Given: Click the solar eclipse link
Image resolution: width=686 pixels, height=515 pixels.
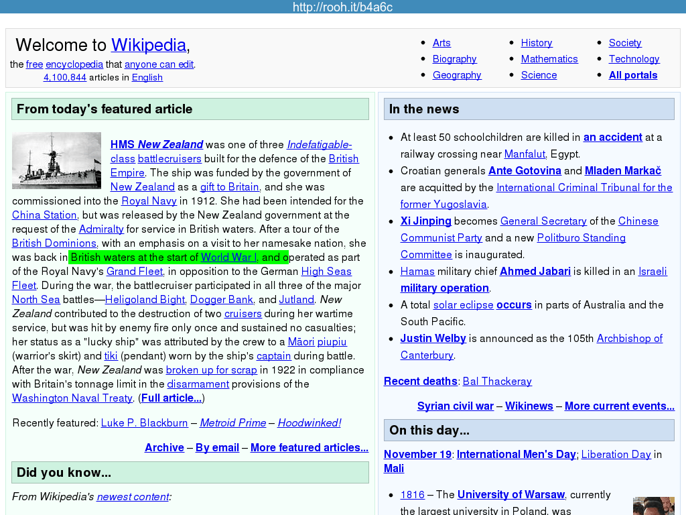Looking at the screenshot, I should (x=463, y=305).
